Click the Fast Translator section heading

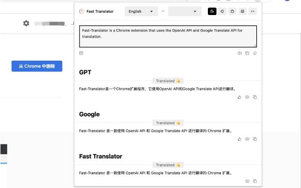pyautogui.click(x=101, y=157)
